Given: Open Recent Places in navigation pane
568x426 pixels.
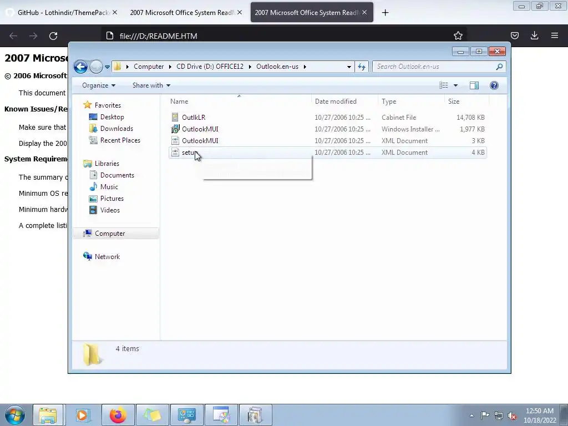Looking at the screenshot, I should coord(120,140).
